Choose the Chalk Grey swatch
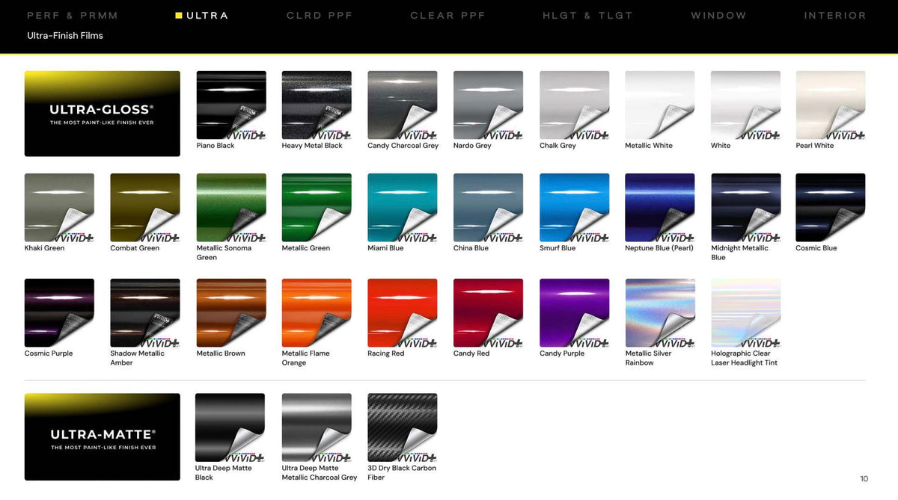 (x=574, y=105)
